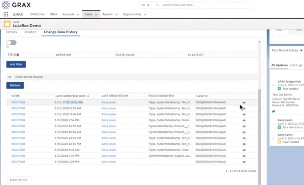Click Barry Lewis in Task New Demo activity
This screenshot has height=185, width=304.
[x=285, y=120]
